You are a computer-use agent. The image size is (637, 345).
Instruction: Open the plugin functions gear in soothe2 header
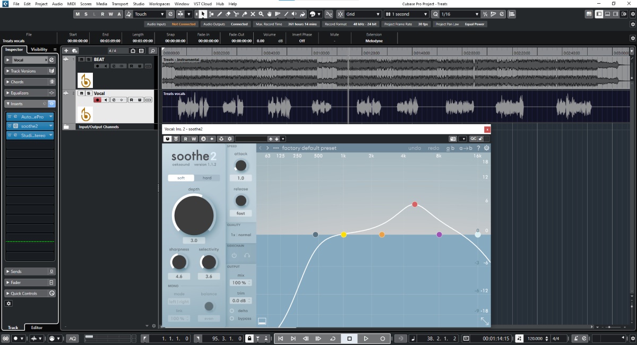click(486, 148)
